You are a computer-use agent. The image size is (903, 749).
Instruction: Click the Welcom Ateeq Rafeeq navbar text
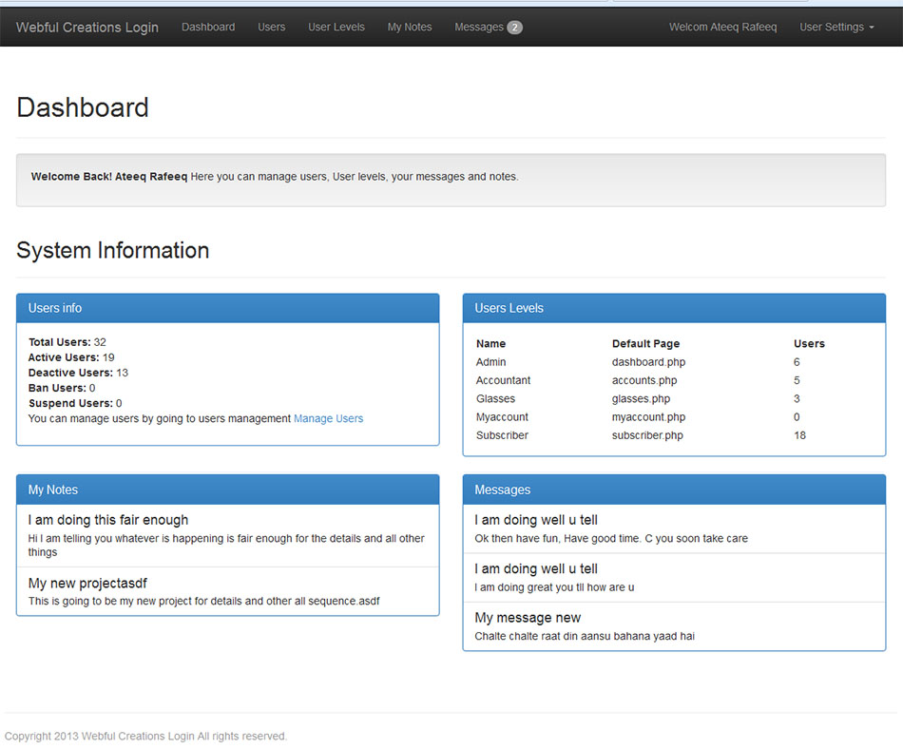point(722,28)
